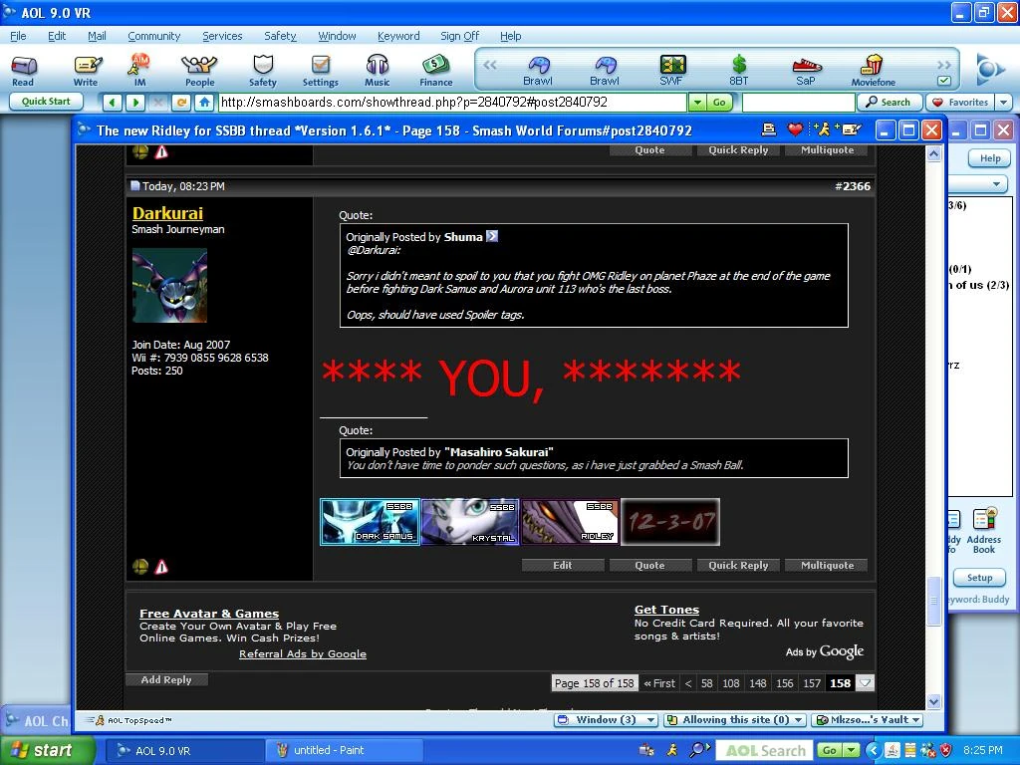Open the 8BT dollar favorite icon
The width and height of the screenshot is (1020, 765).
pos(739,71)
